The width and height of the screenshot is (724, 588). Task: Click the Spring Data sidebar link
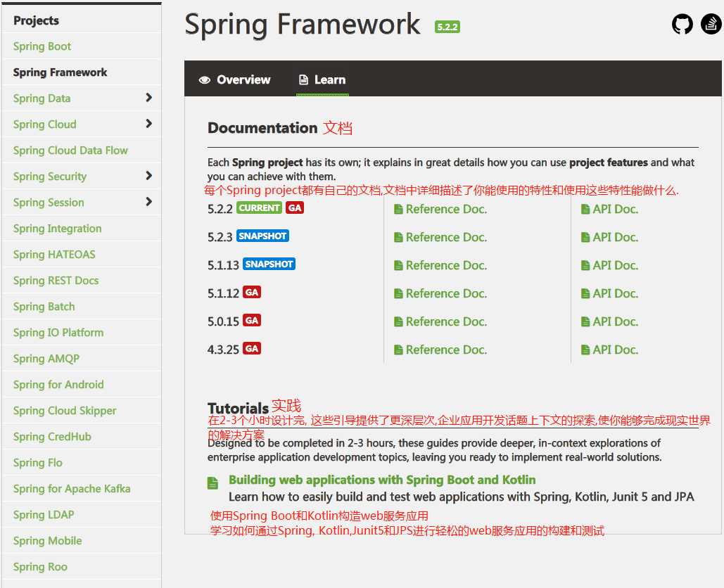(42, 98)
